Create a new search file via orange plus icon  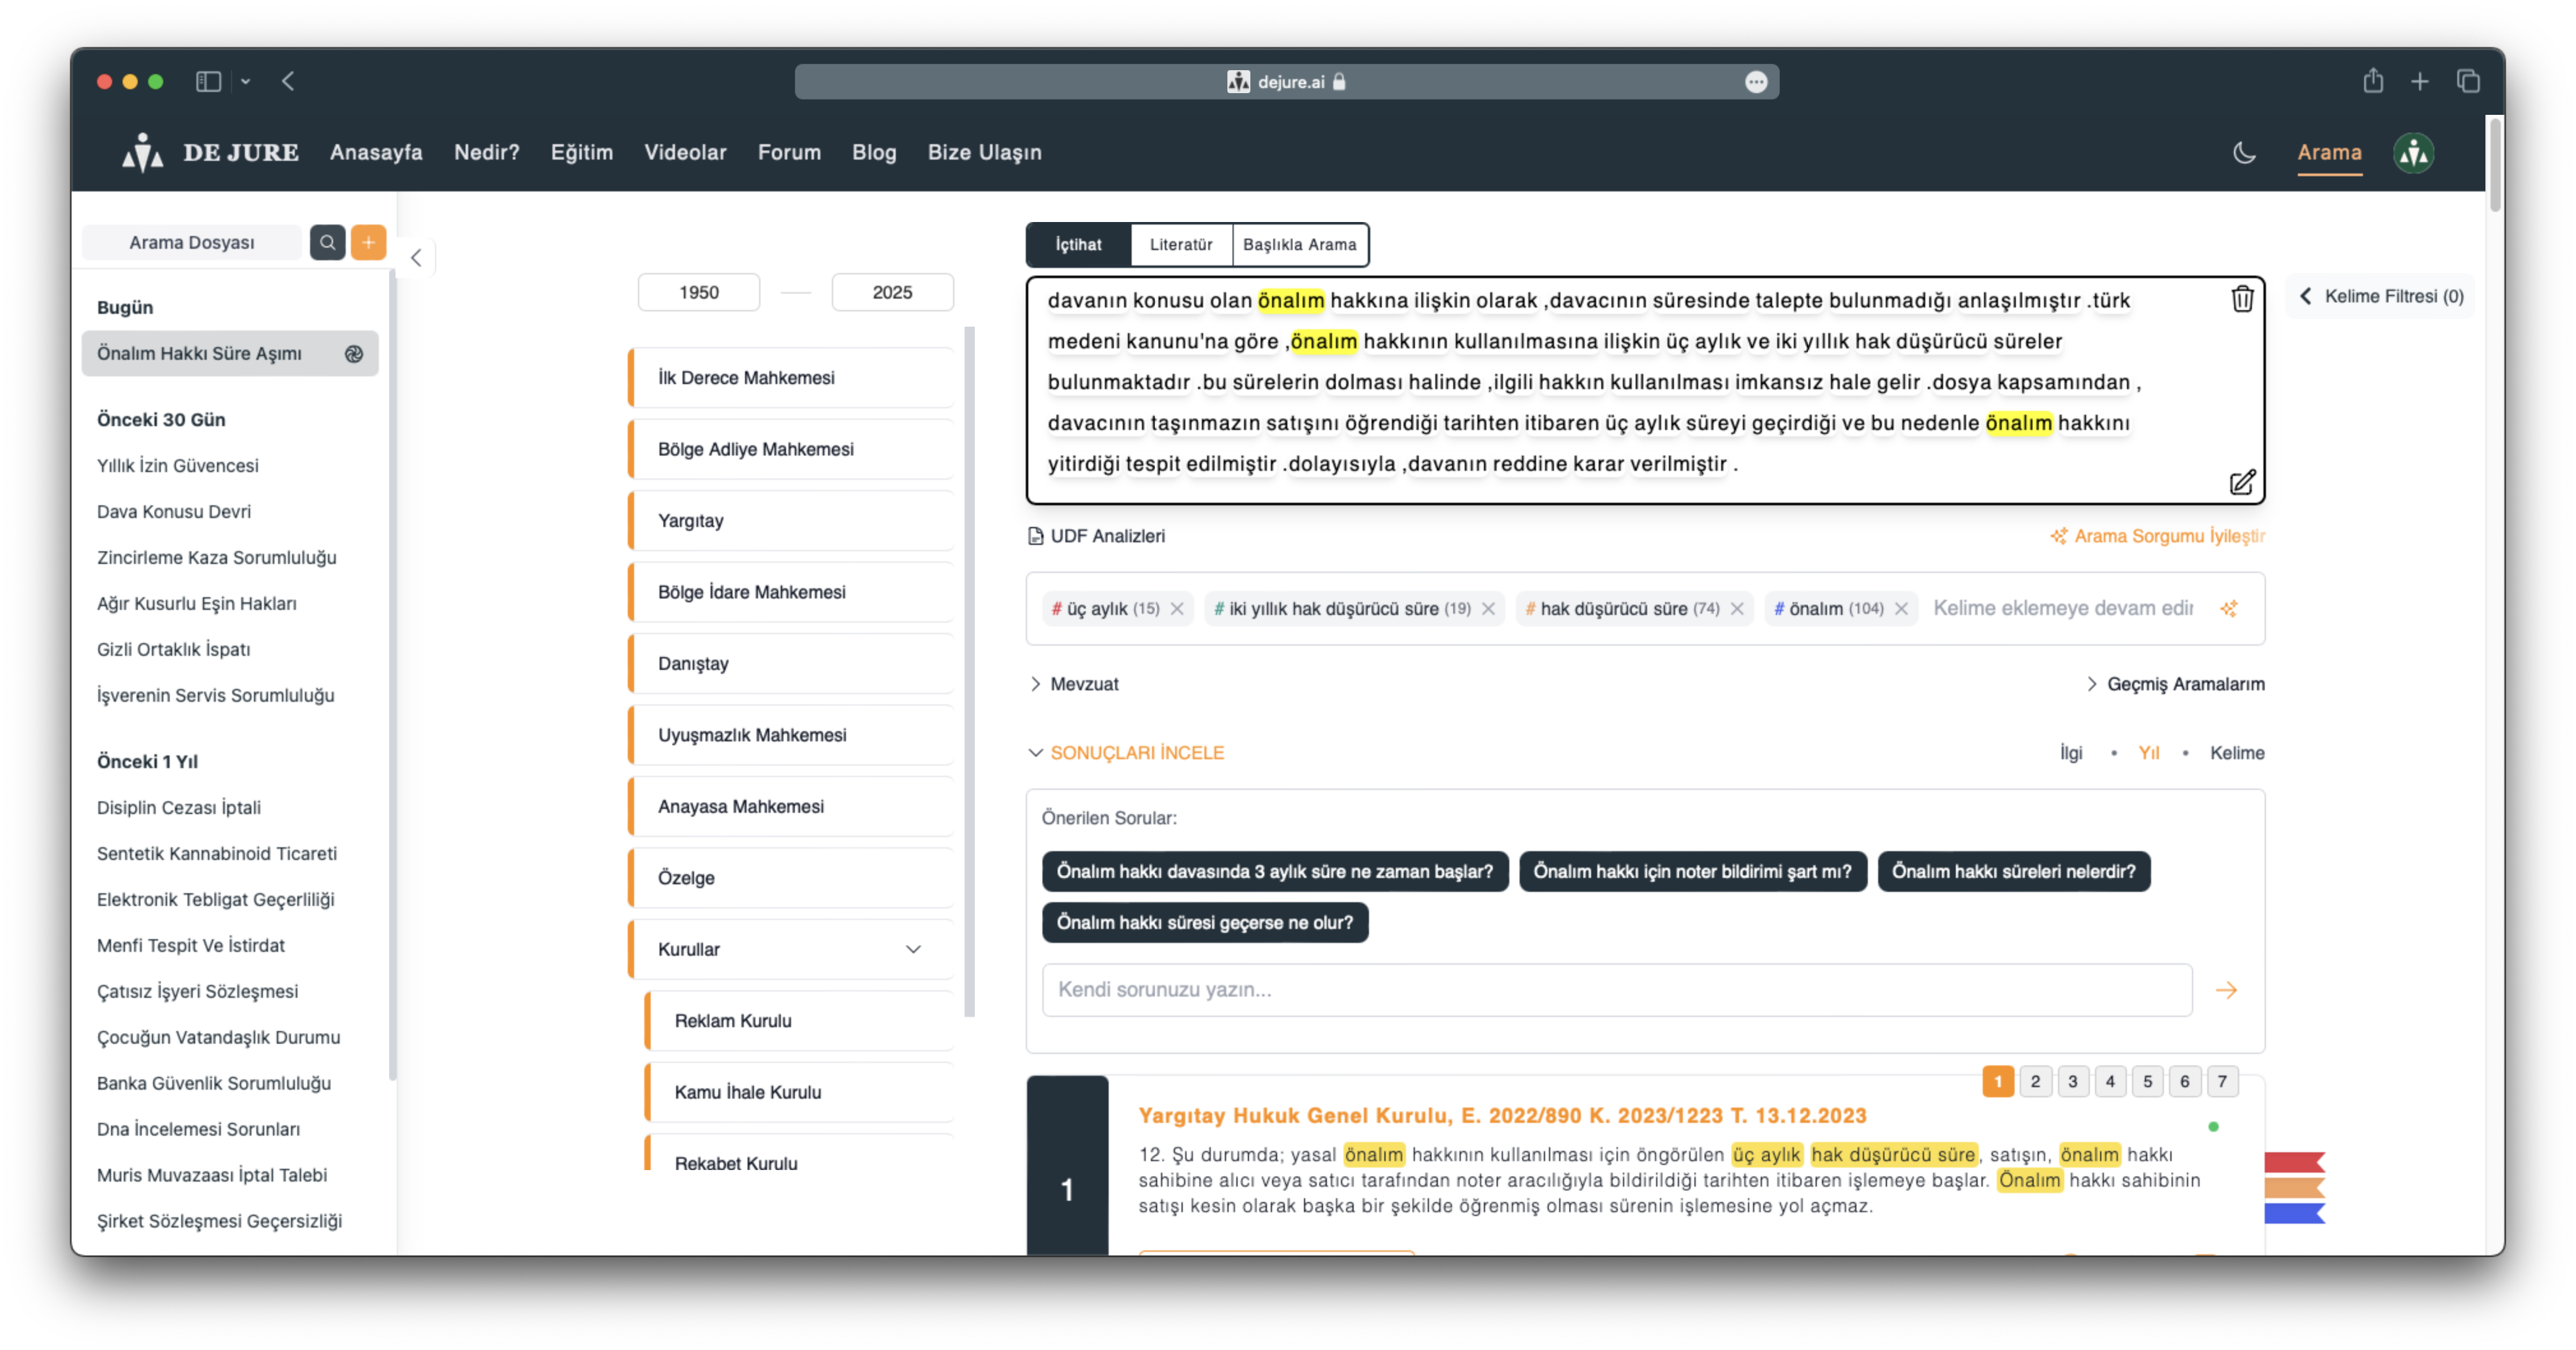[x=368, y=242]
